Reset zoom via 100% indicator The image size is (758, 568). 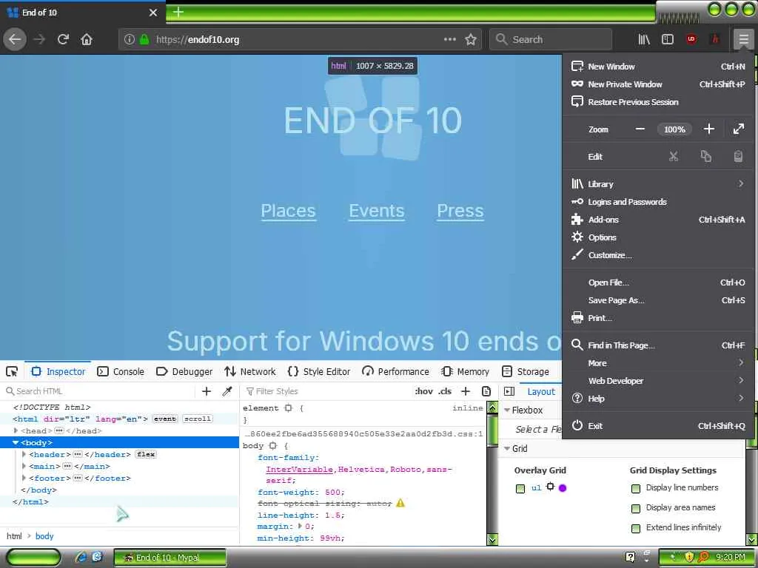coord(674,129)
